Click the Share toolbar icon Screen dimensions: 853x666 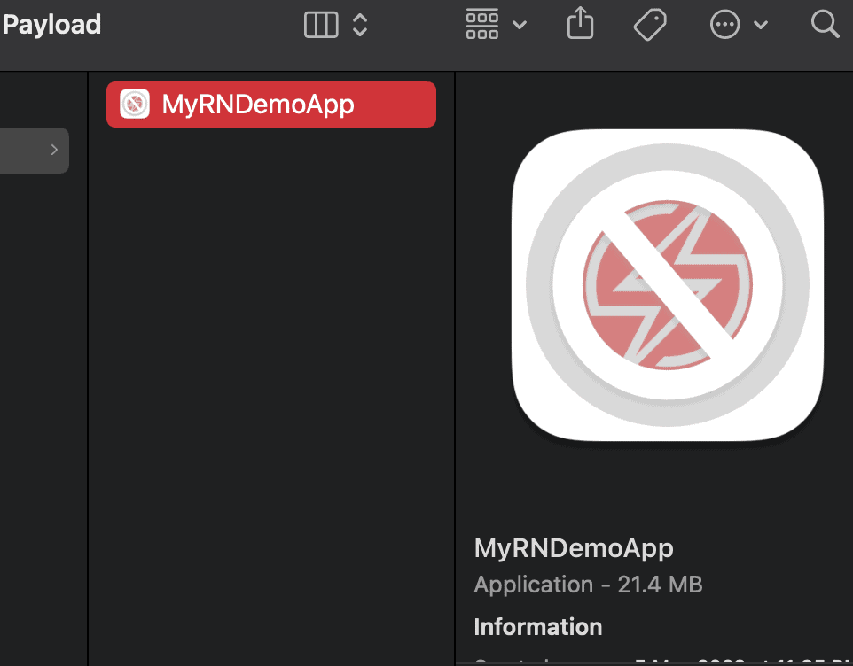(580, 23)
